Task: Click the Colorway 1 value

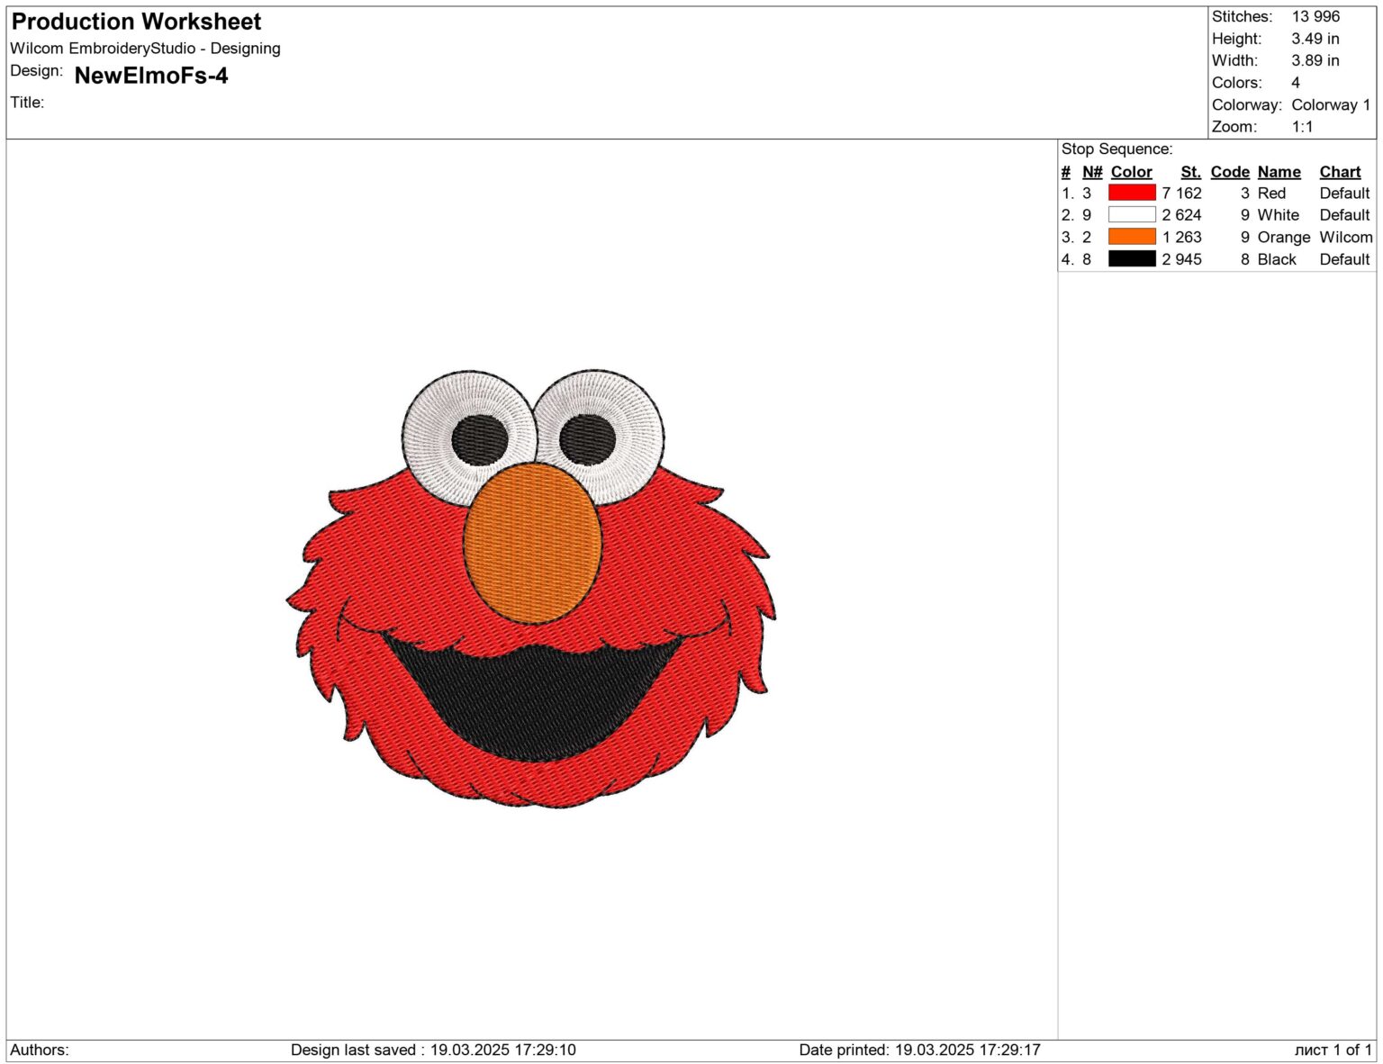Action: (x=1330, y=104)
